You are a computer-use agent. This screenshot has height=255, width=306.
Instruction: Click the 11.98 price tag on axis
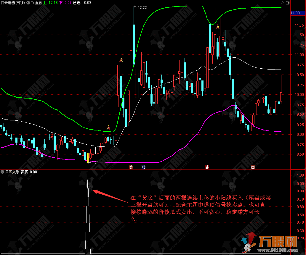[295, 13]
